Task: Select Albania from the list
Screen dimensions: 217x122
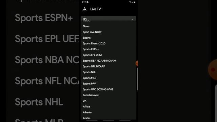Action: point(87,112)
